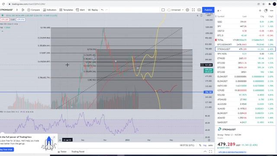This screenshot has width=277, height=156.
Task: Select ATOMUSD in the watchlist
Action: (245, 100)
